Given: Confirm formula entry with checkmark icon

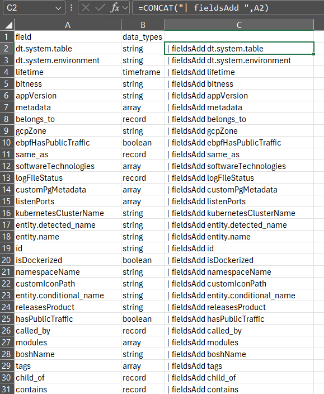Looking at the screenshot, I should (100, 8).
